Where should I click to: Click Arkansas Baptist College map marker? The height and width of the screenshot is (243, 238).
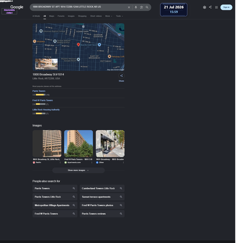[41, 31]
